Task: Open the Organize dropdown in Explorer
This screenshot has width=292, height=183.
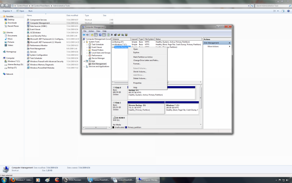Action: 7,11
